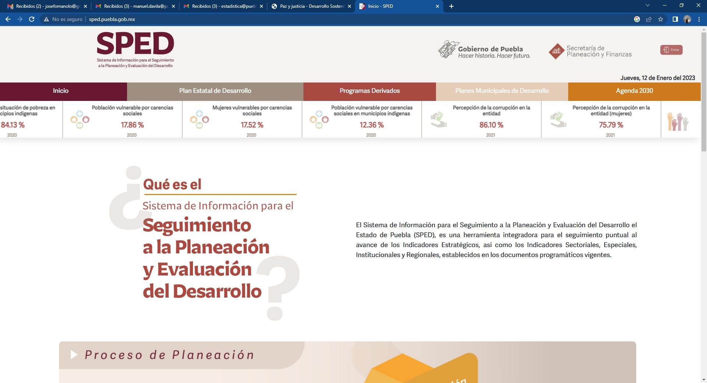Close the 'Paz y justicia' tab

coord(349,6)
